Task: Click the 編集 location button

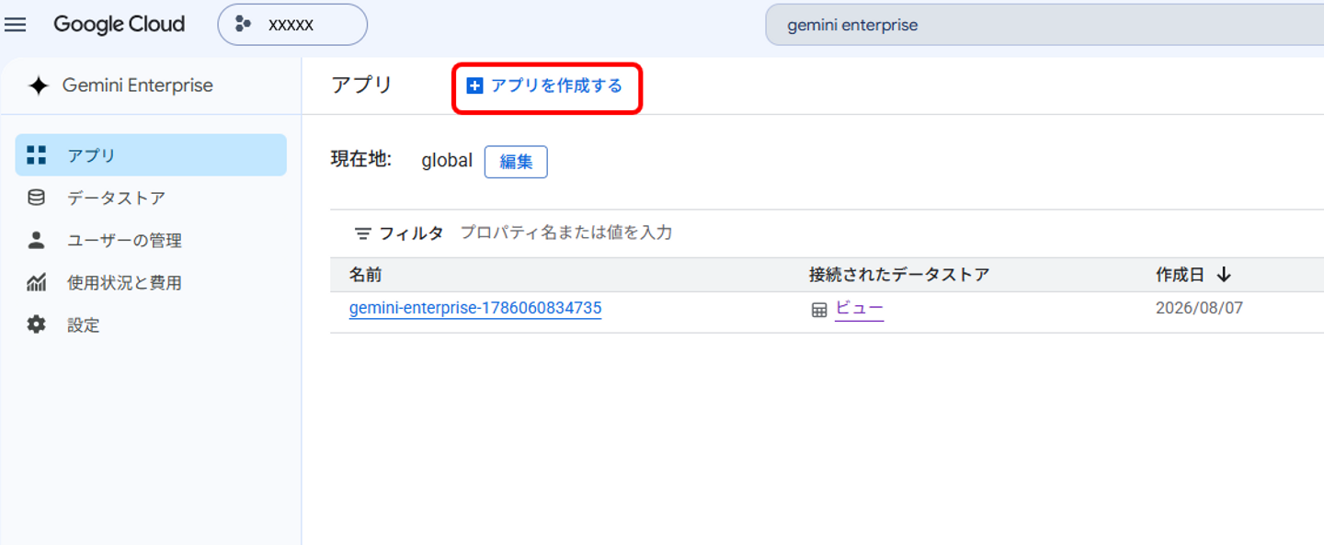Action: (x=516, y=162)
